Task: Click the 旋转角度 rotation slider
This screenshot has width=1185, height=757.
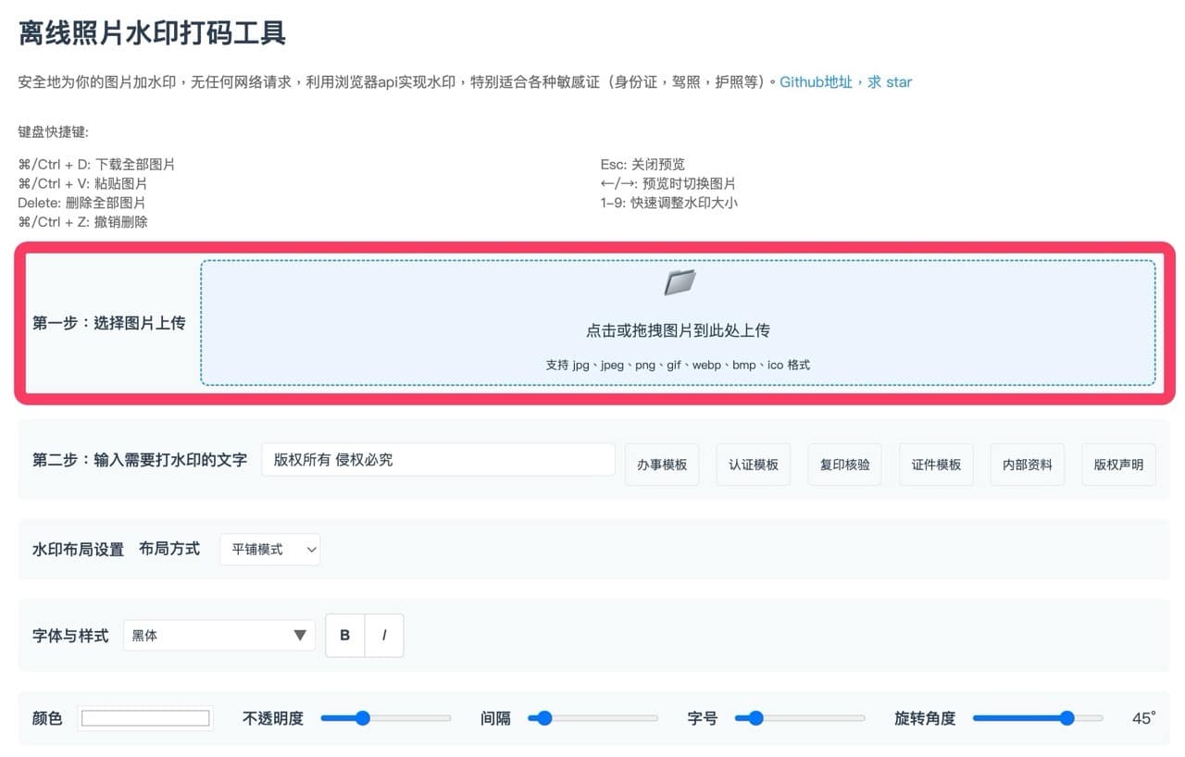Action: coord(1038,718)
